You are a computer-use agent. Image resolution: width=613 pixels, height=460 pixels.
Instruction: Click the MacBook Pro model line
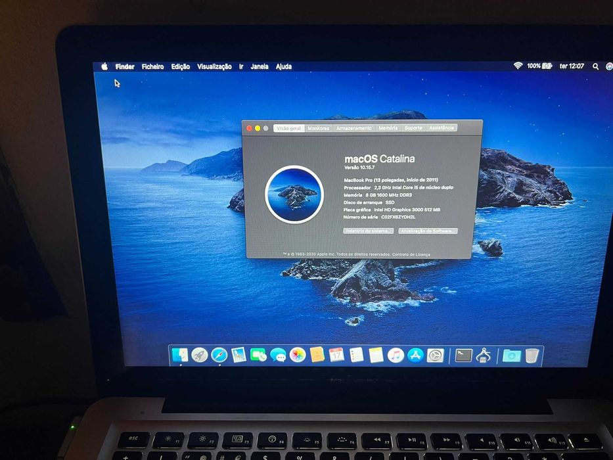point(390,180)
